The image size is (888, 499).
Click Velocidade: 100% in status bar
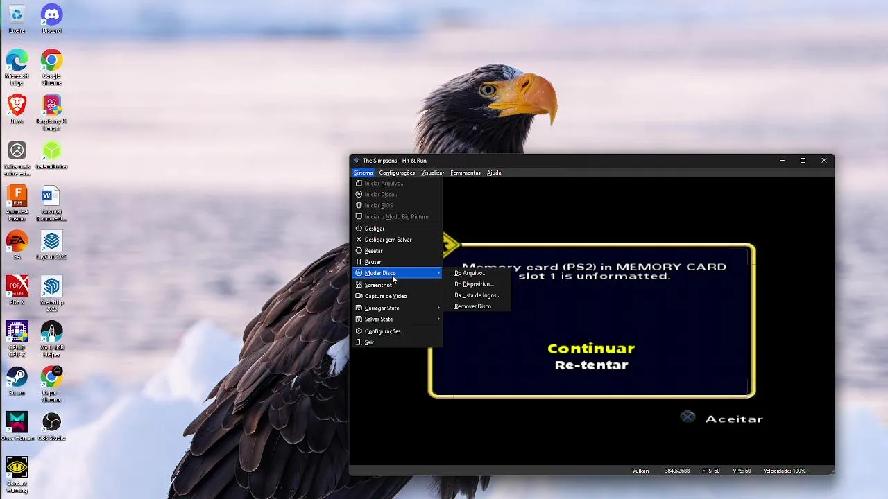pos(785,471)
